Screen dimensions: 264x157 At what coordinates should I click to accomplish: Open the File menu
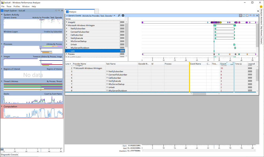[3, 6]
